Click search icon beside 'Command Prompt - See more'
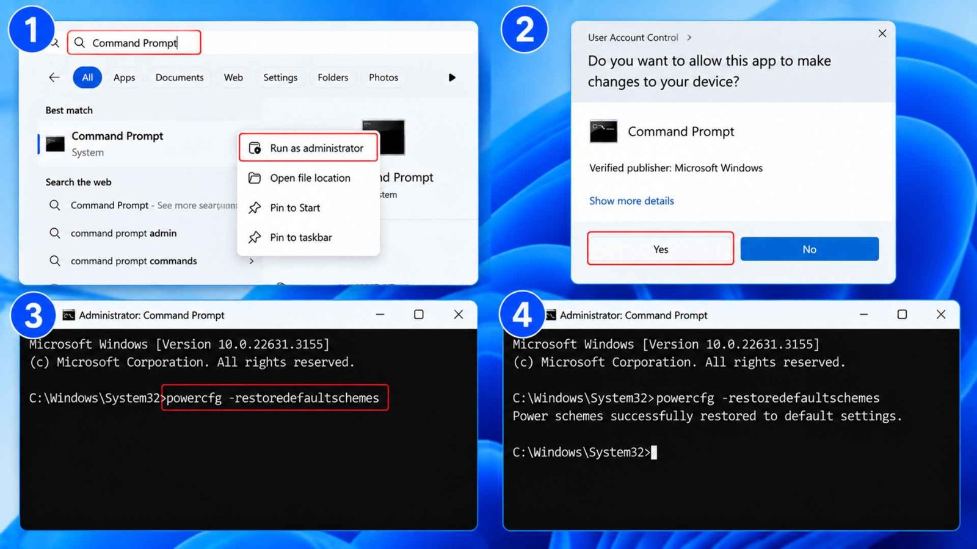Viewport: 977px width, 549px height. pyautogui.click(x=55, y=205)
